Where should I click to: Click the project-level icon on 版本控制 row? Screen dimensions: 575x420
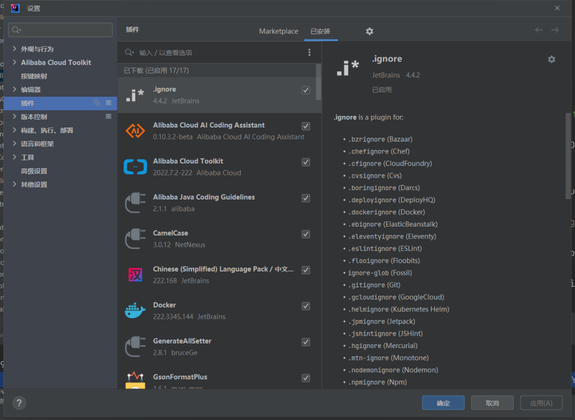(x=108, y=117)
